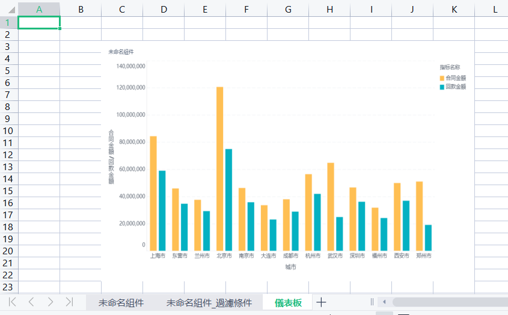Click the 回款金额 legend label

point(456,87)
